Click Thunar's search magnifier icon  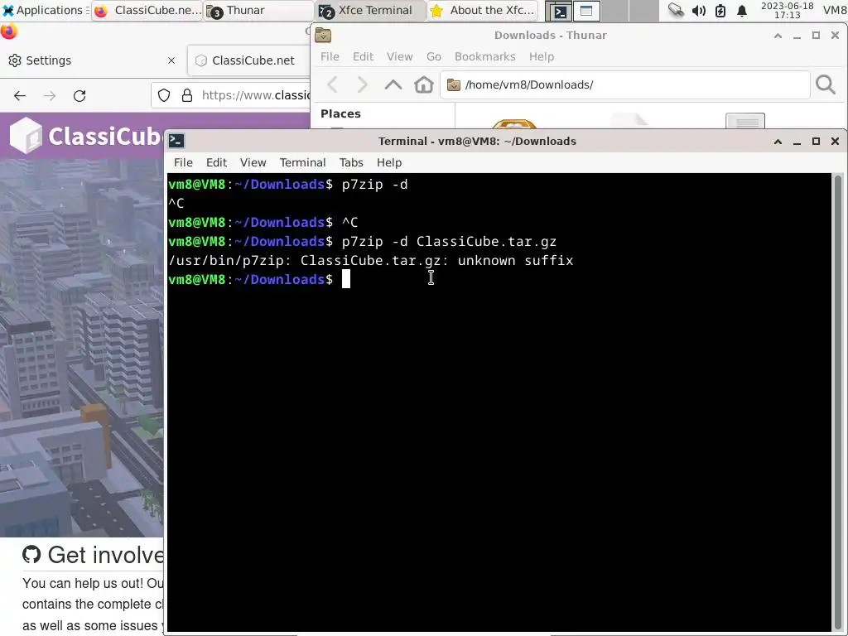point(826,84)
